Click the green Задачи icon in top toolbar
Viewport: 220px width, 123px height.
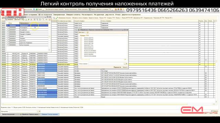point(36,9)
